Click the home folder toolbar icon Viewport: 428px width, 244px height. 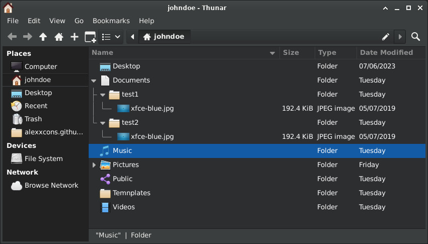click(x=59, y=37)
